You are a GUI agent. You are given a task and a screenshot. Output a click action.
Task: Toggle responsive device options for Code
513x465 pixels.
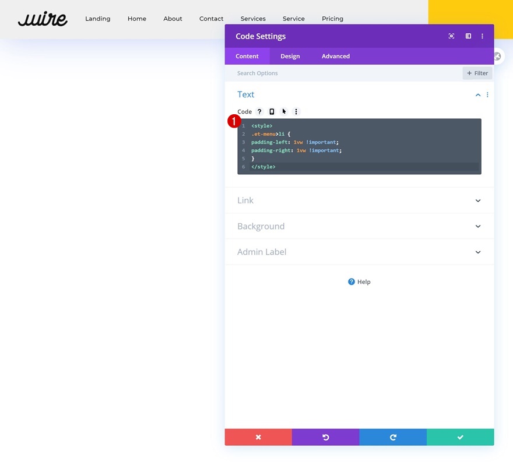272,111
